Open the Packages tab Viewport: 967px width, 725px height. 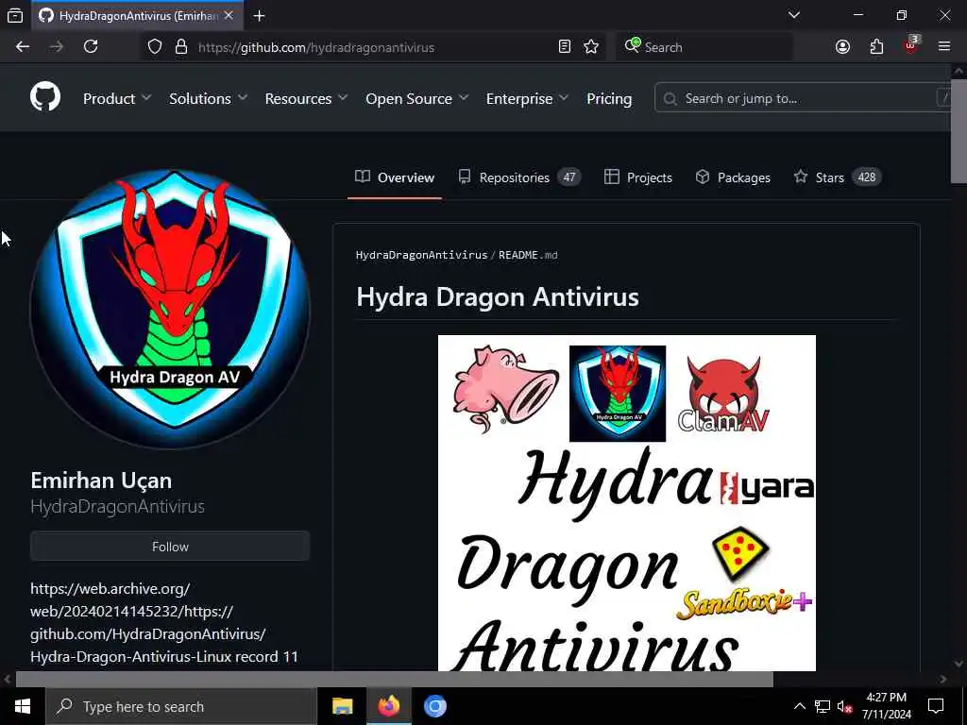click(733, 177)
